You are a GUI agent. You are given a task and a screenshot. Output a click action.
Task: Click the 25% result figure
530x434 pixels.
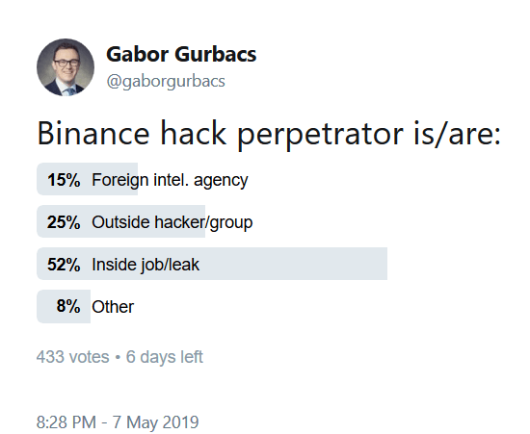[x=64, y=222]
